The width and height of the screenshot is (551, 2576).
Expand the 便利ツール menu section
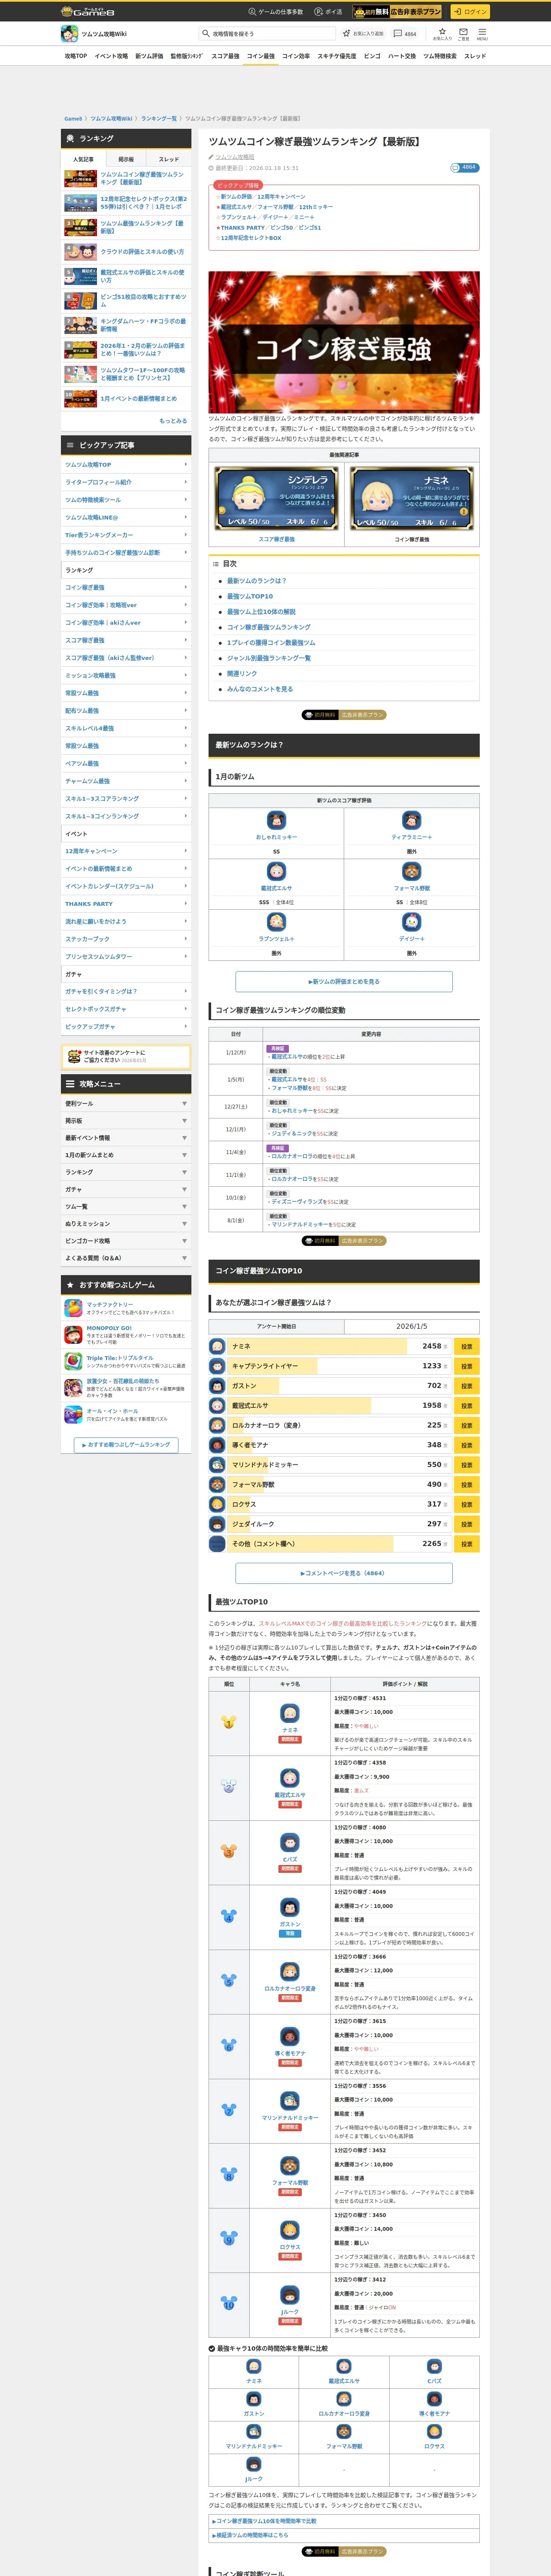[126, 1103]
